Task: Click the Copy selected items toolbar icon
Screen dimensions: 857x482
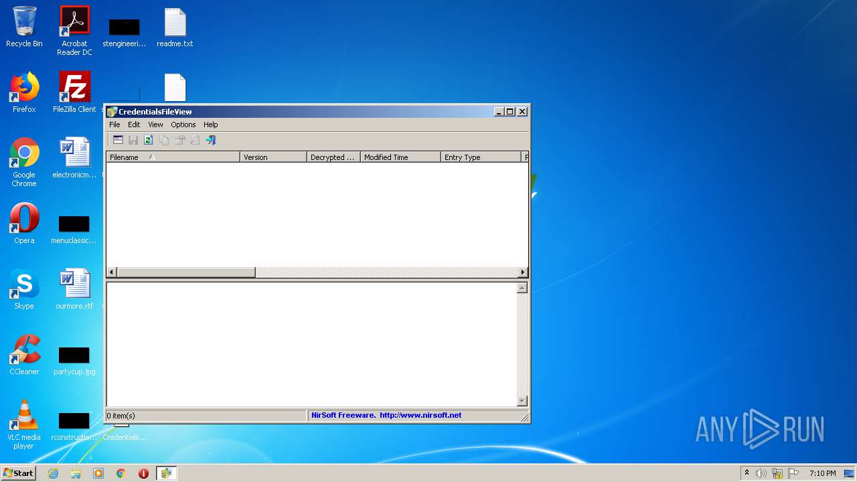Action: (164, 140)
